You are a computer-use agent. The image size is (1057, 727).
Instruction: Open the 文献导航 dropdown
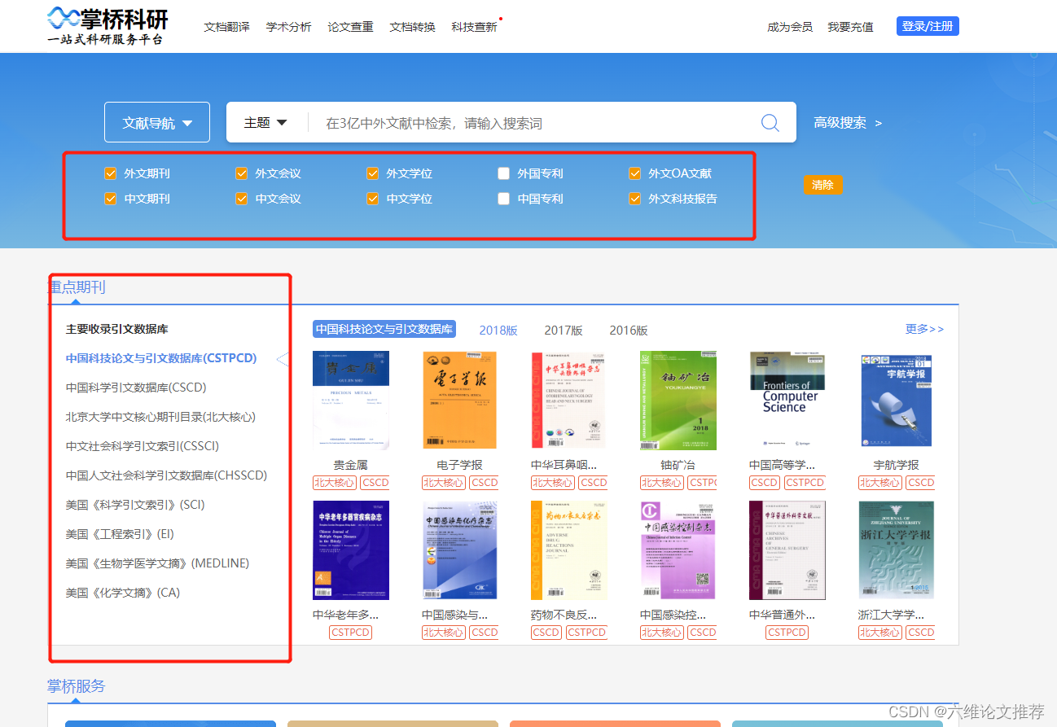click(157, 122)
